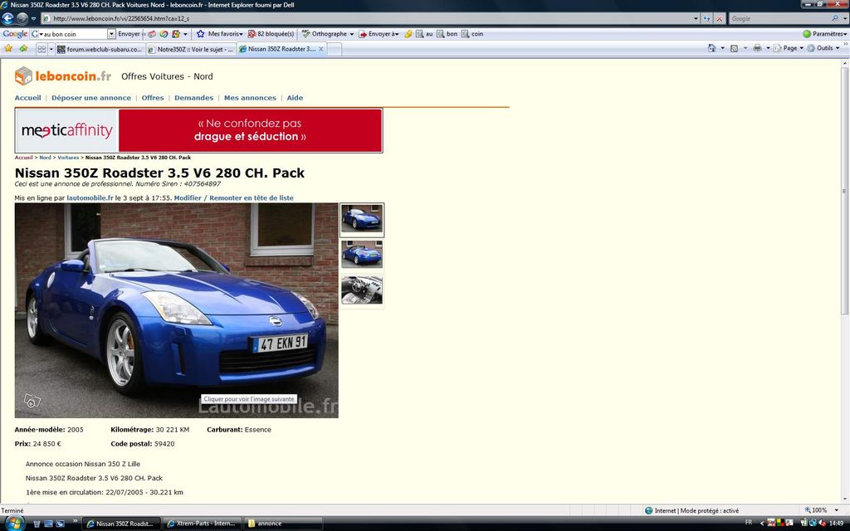The width and height of the screenshot is (850, 531).
Task: Expand the Google toolbar Paramètres menu
Action: (824, 34)
